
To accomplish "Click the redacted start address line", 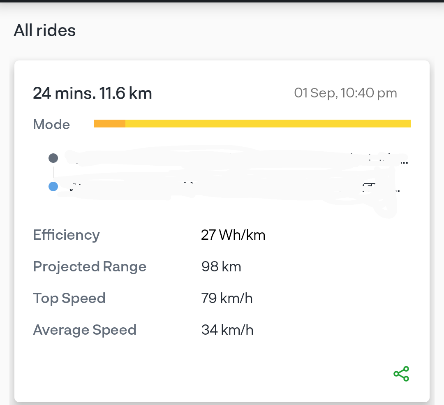I will pos(236,158).
